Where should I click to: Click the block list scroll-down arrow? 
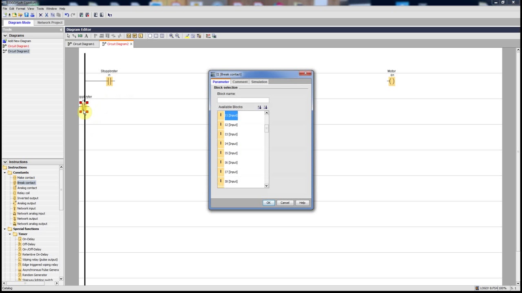pyautogui.click(x=266, y=186)
